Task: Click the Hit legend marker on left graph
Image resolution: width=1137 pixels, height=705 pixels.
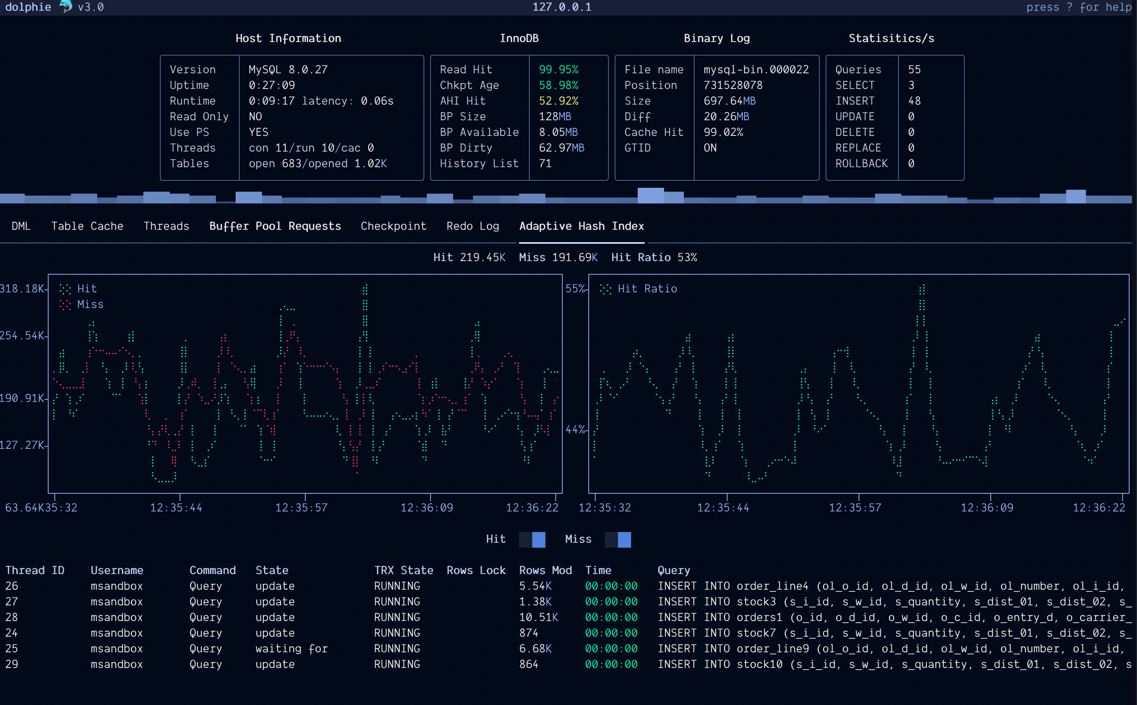Action: tap(64, 288)
